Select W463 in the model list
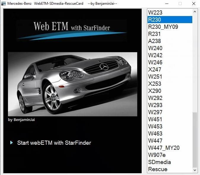Viewport: 200px width, 175px height. [x=170, y=134]
